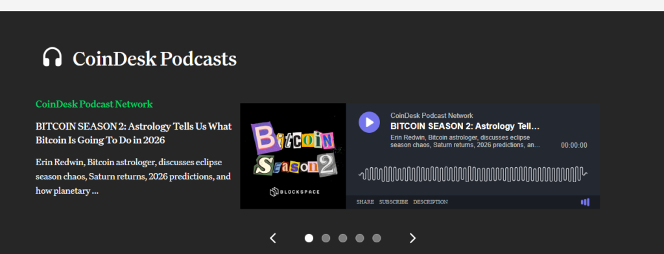
Task: Select the second carousel dot
Action: coord(326,238)
